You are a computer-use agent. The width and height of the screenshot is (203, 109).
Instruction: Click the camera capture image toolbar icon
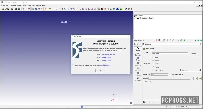click(16, 9)
